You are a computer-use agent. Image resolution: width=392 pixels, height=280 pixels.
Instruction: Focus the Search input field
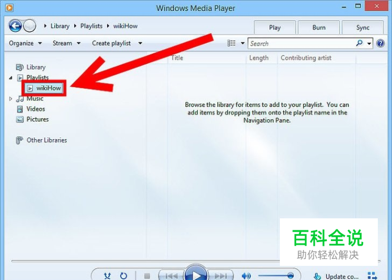[301, 44]
